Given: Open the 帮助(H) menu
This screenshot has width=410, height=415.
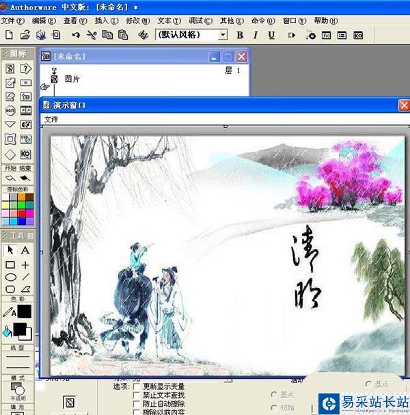Looking at the screenshot, I should coord(326,21).
